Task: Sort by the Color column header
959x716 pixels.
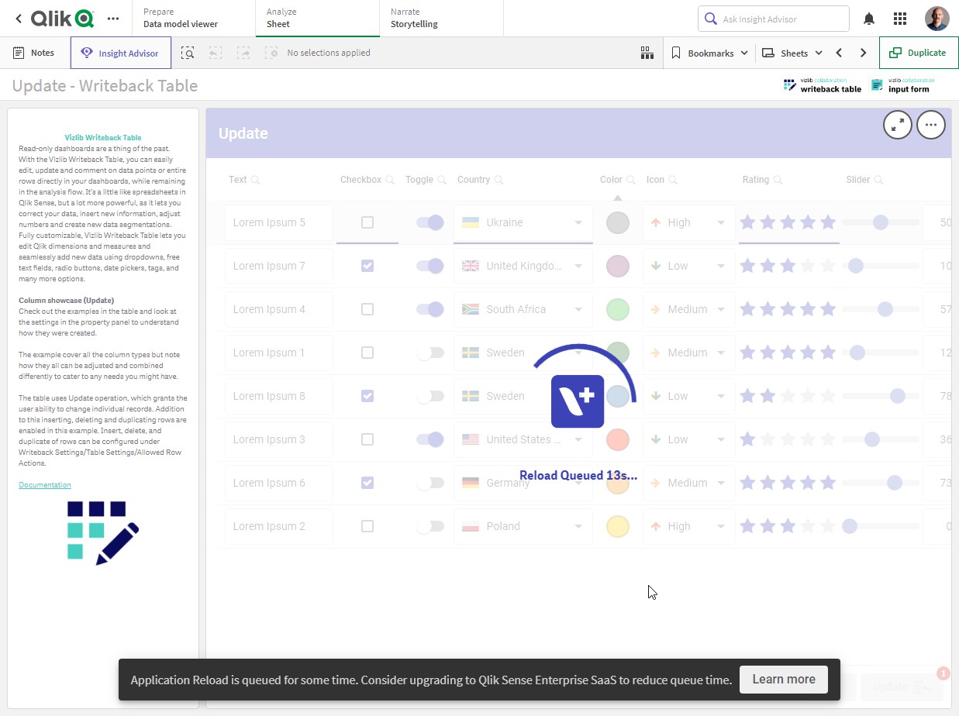Action: click(611, 180)
